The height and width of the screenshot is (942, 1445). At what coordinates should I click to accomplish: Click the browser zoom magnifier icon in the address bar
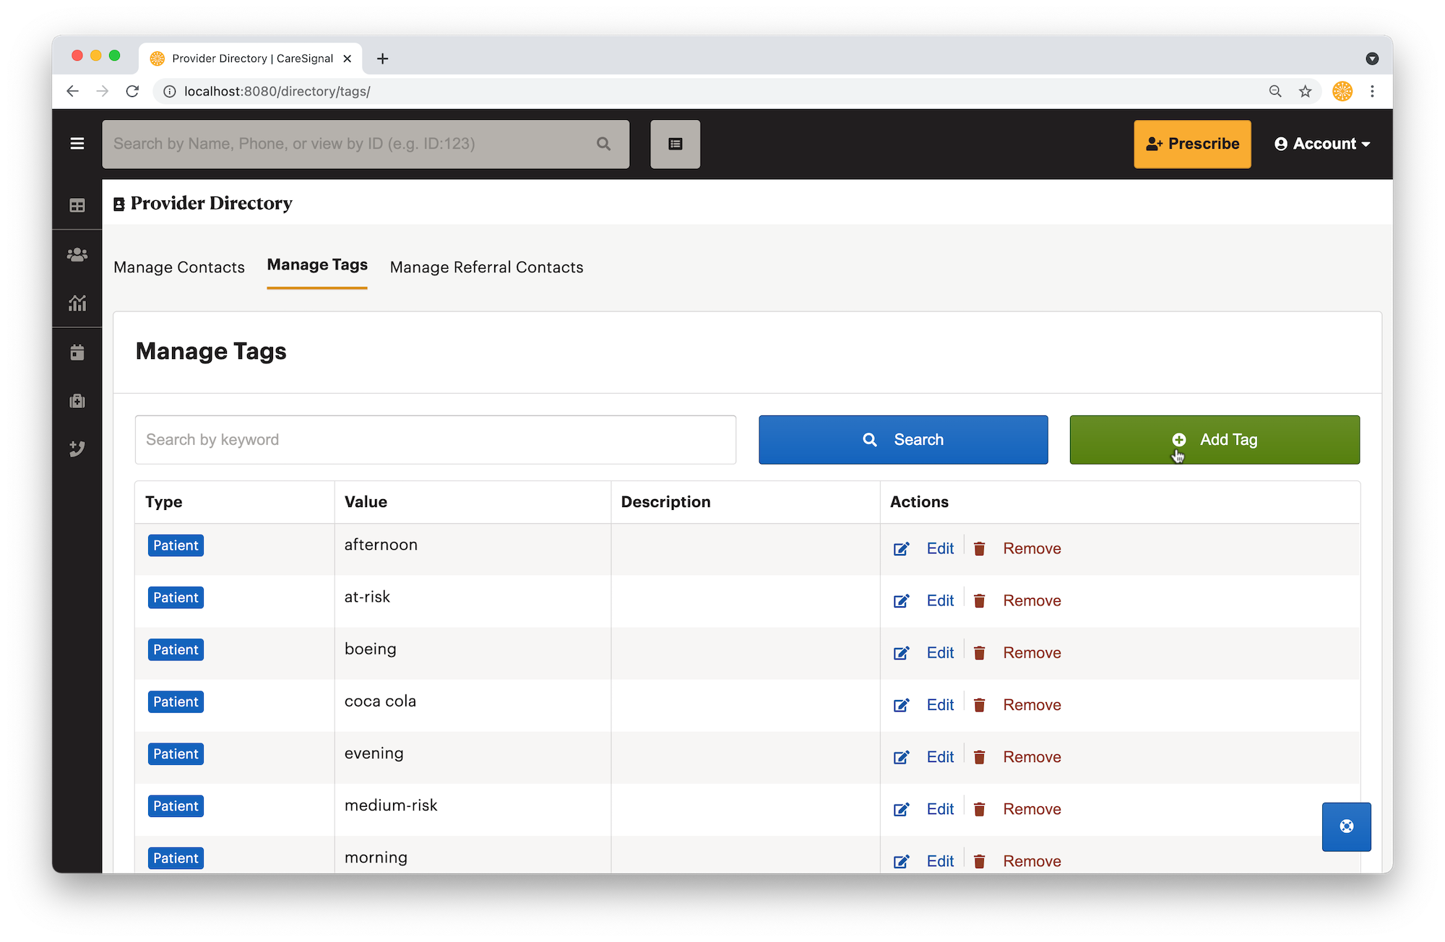click(1275, 91)
